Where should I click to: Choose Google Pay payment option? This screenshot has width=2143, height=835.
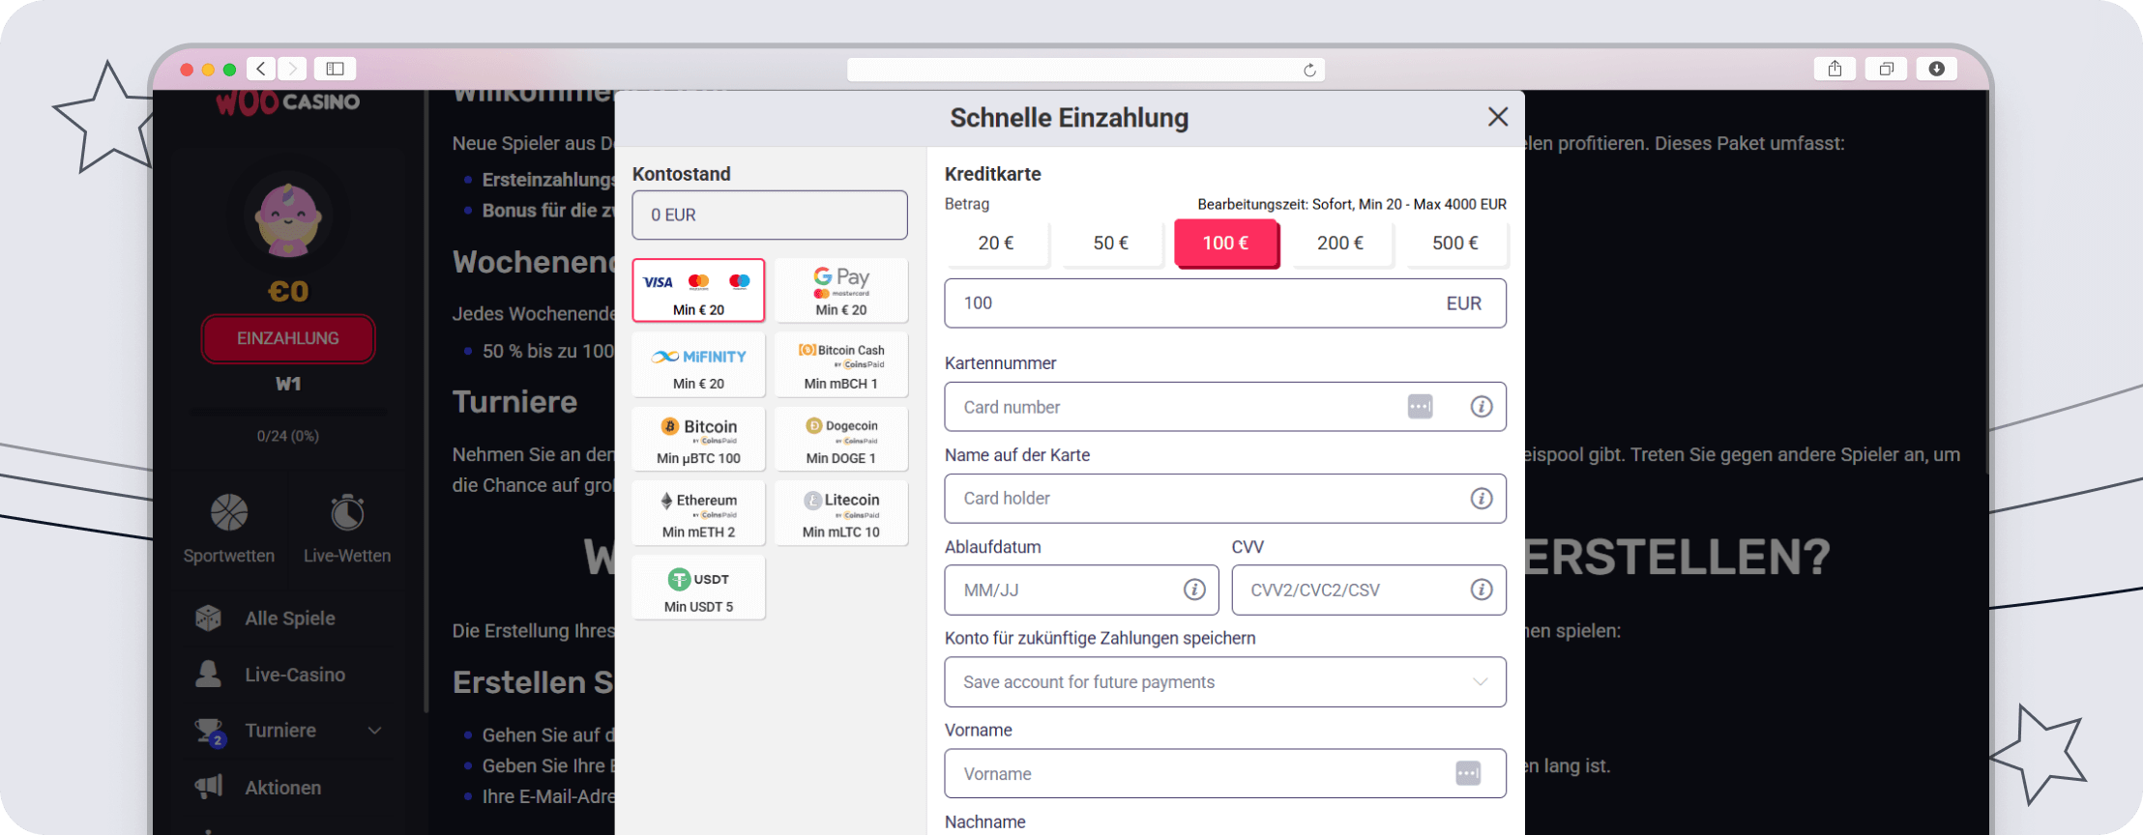pyautogui.click(x=840, y=290)
